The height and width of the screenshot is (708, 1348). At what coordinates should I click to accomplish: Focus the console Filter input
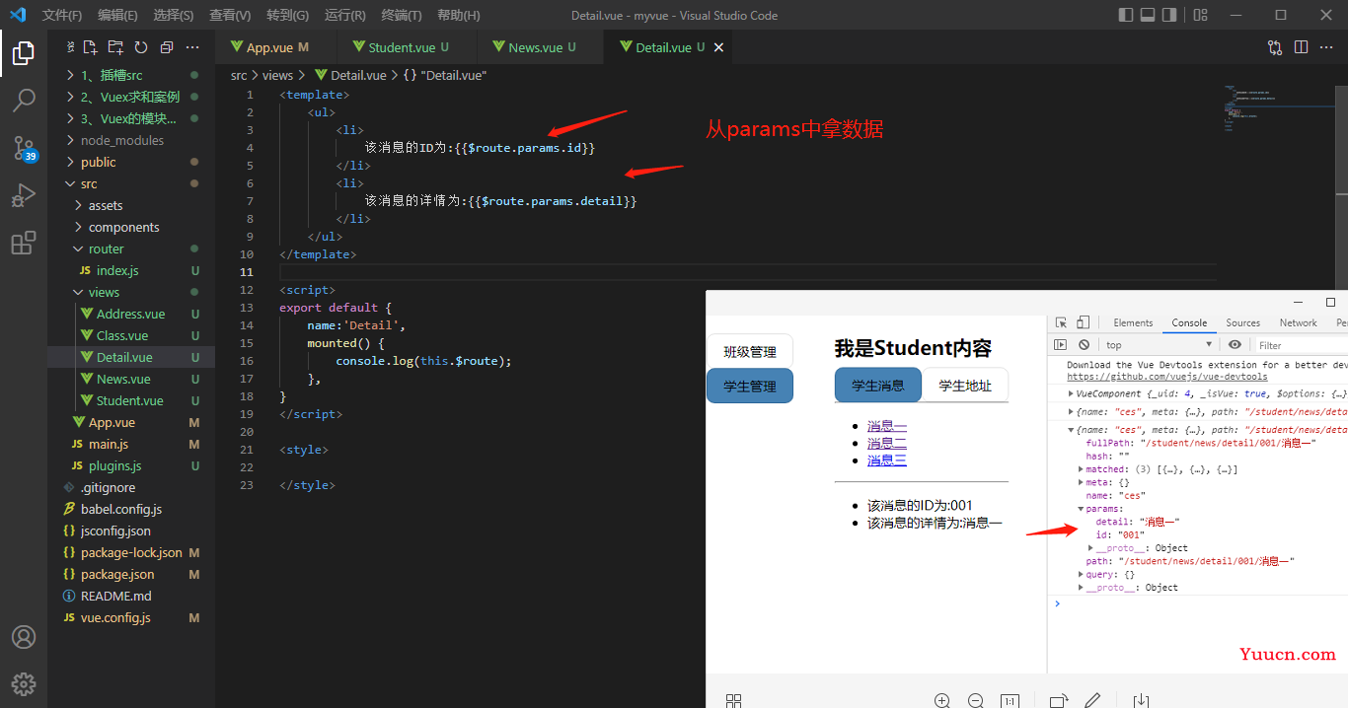pyautogui.click(x=1303, y=345)
